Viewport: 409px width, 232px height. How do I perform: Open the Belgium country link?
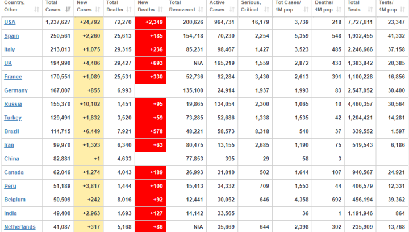pos(15,200)
